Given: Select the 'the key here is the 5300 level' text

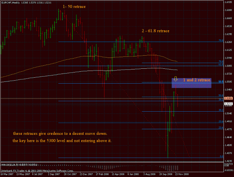Looking at the screenshot, I should [x=62, y=140].
